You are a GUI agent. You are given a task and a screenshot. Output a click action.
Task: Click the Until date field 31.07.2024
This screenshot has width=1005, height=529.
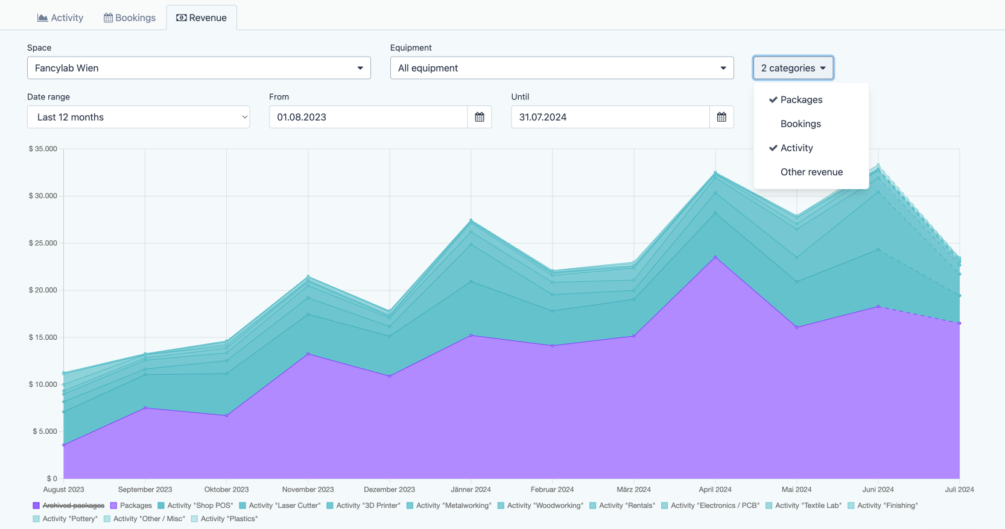[610, 117]
